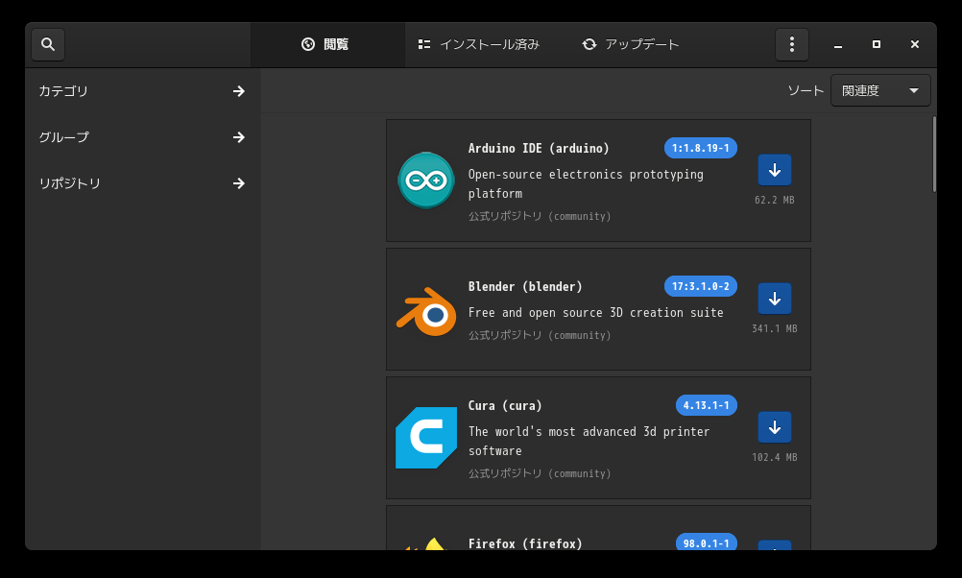Click the Blender app logo
Viewport: 962px width, 578px height.
pos(426,311)
